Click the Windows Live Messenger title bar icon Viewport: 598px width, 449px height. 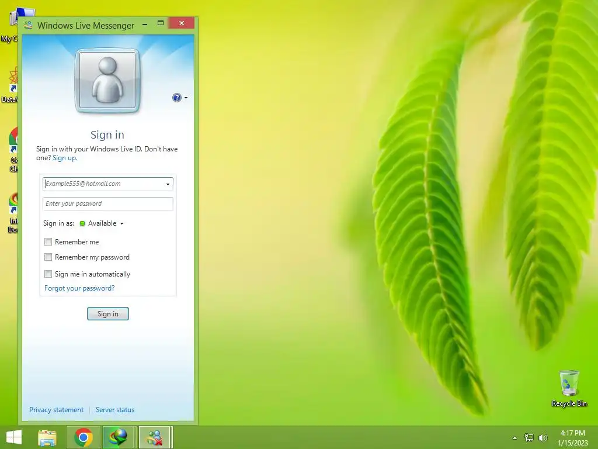[28, 26]
